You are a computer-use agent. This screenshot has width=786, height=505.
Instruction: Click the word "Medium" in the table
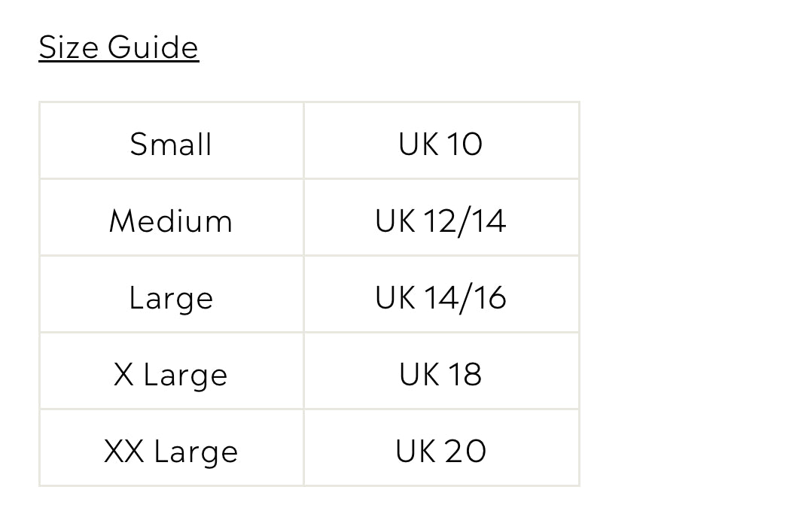(x=171, y=221)
